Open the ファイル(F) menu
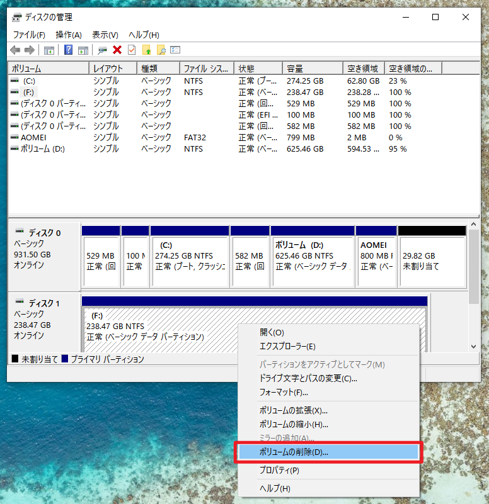 (29, 35)
